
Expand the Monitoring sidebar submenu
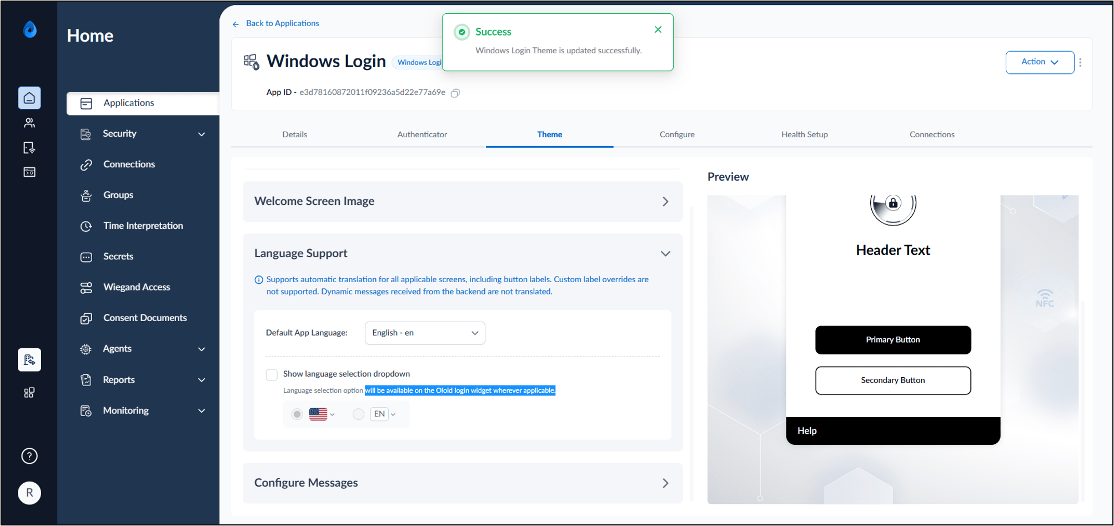coord(202,411)
